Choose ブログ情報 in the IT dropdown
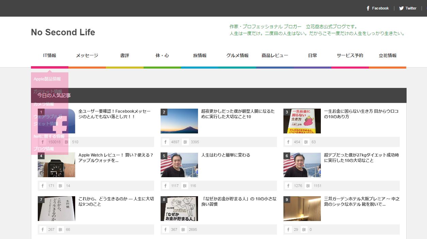Screen dimensions: 427x239 (44, 149)
